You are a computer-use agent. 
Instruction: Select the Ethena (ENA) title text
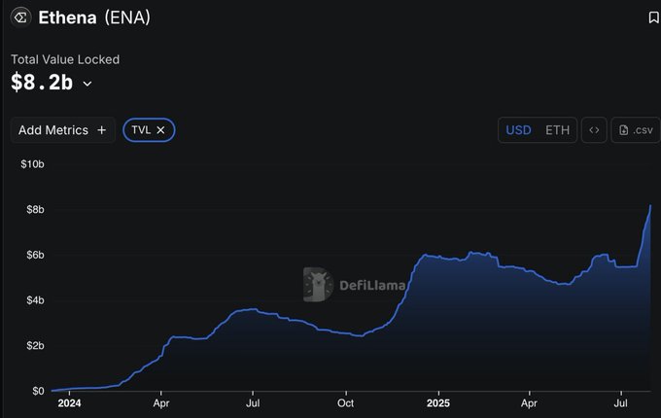click(x=94, y=17)
